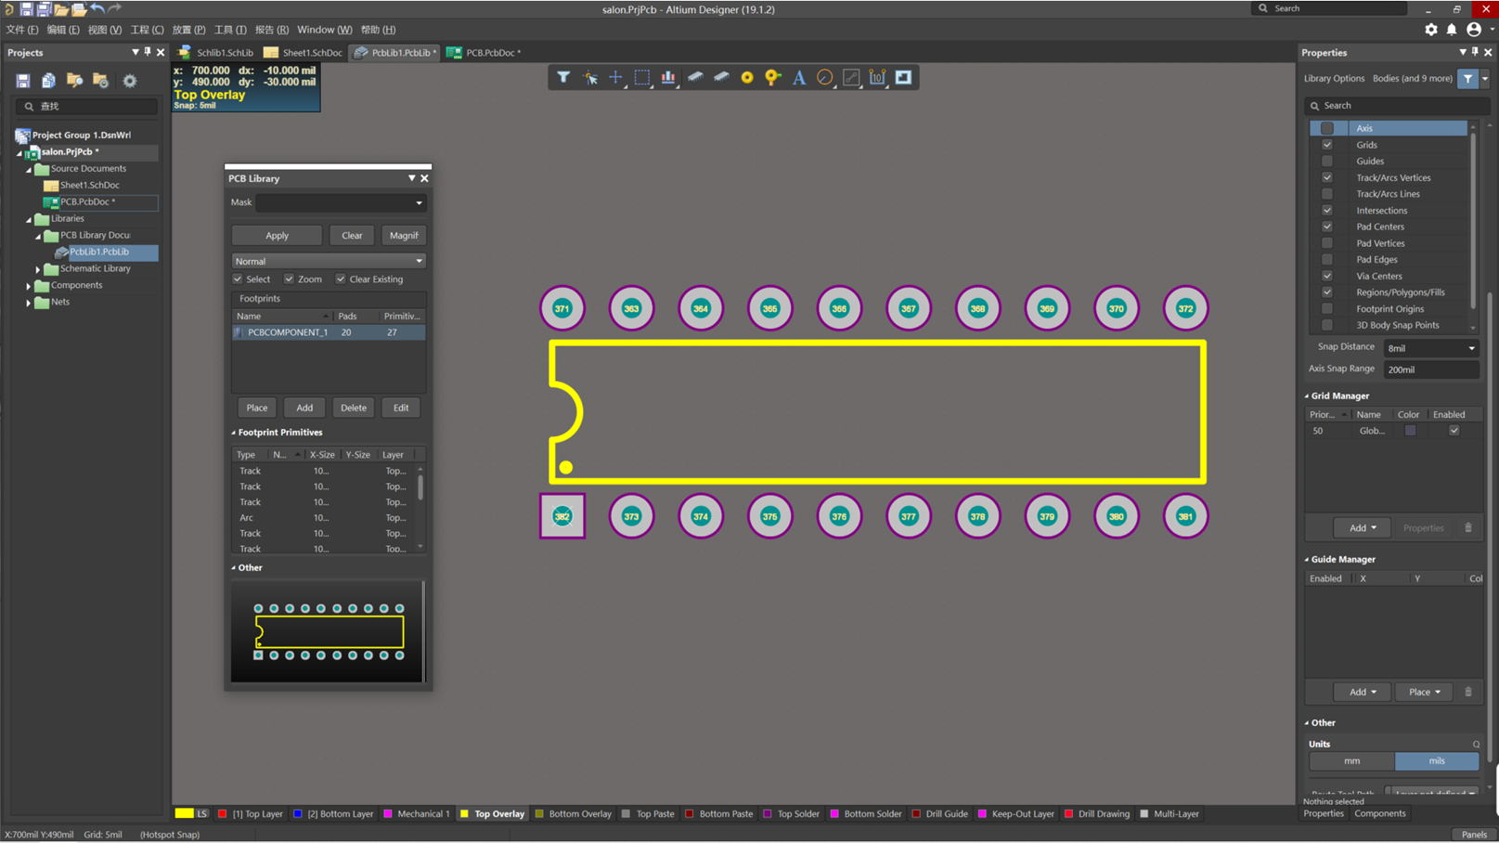Viewport: 1499px width, 843px height.
Task: Expand the Schematic Library tree node
Action: tap(38, 269)
